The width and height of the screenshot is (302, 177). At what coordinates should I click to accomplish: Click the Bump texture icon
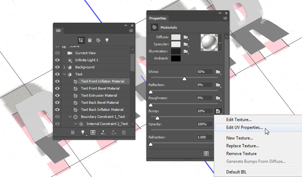[218, 111]
